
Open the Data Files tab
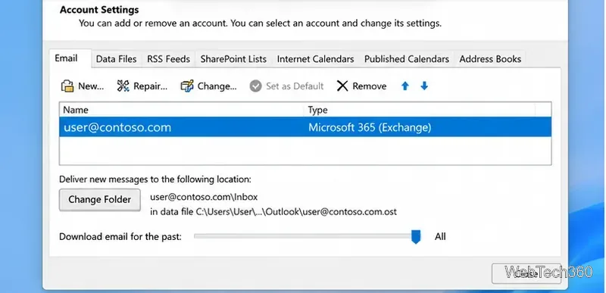click(117, 59)
